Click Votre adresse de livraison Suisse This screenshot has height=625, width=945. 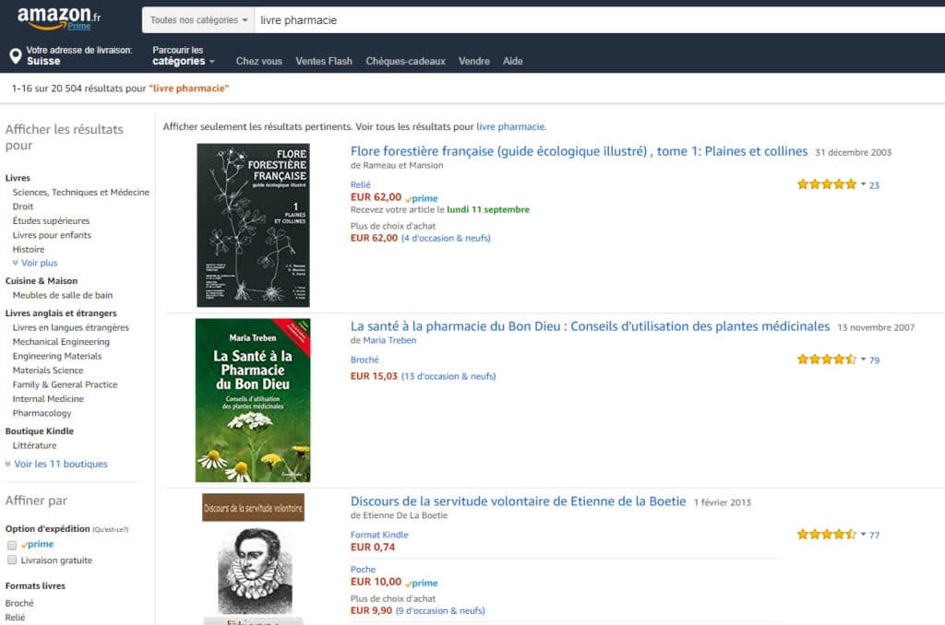point(71,55)
